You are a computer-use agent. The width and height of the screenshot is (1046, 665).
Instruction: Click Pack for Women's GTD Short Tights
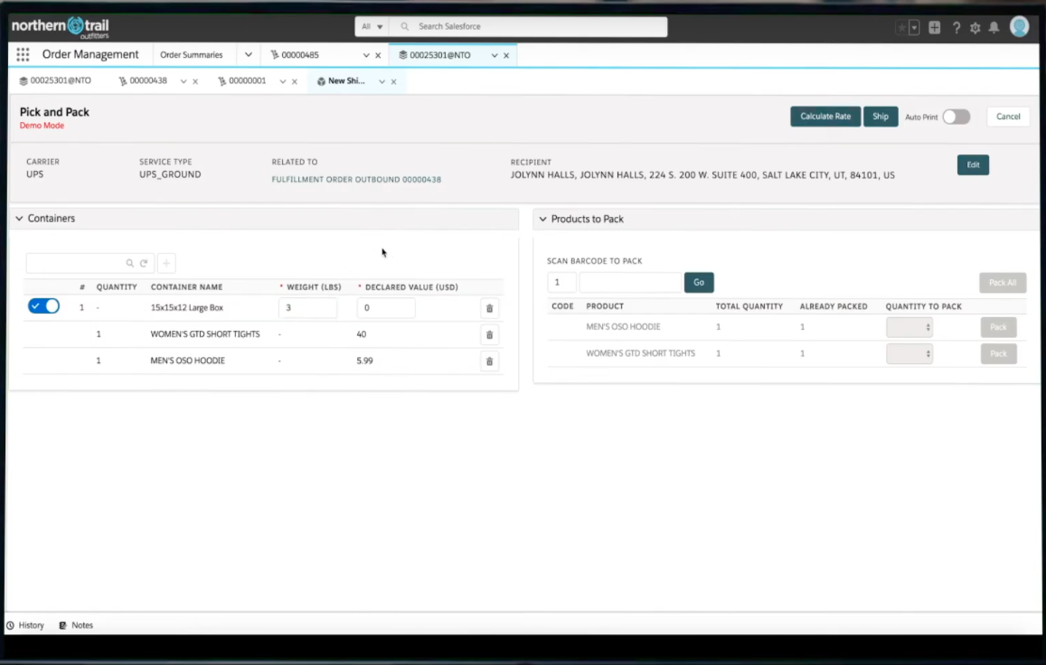tap(999, 354)
